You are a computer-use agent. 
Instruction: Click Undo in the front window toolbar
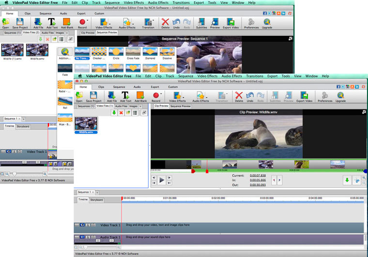click(250, 97)
